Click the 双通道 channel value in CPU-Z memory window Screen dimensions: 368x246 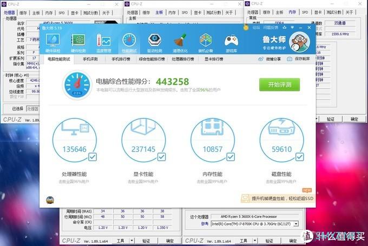tap(340, 23)
